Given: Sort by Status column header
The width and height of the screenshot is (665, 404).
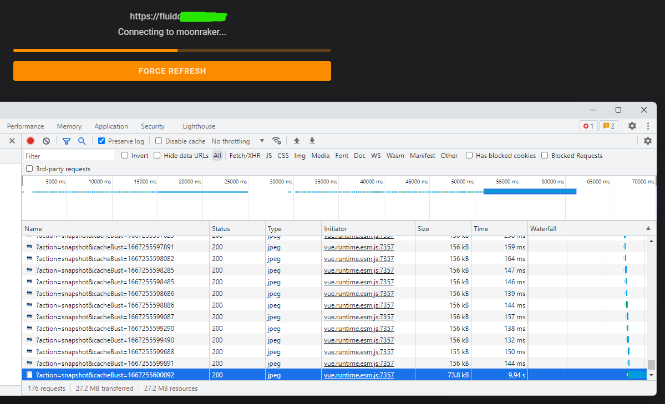Looking at the screenshot, I should point(237,228).
